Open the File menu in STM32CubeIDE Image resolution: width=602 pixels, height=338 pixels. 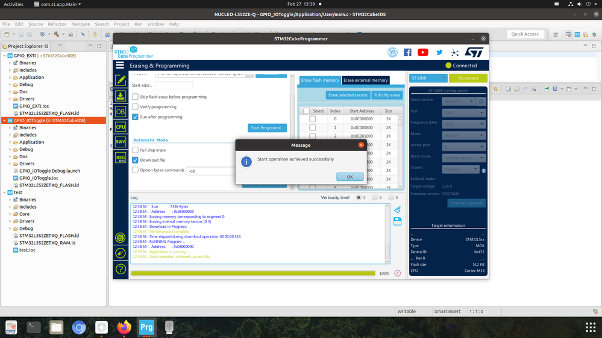6,24
